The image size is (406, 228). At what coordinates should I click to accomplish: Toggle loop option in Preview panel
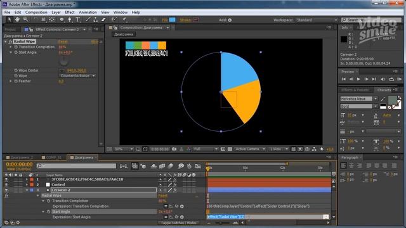[x=391, y=79]
